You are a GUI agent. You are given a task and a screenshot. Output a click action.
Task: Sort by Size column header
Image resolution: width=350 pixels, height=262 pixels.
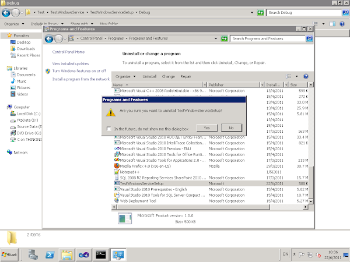click(x=297, y=85)
